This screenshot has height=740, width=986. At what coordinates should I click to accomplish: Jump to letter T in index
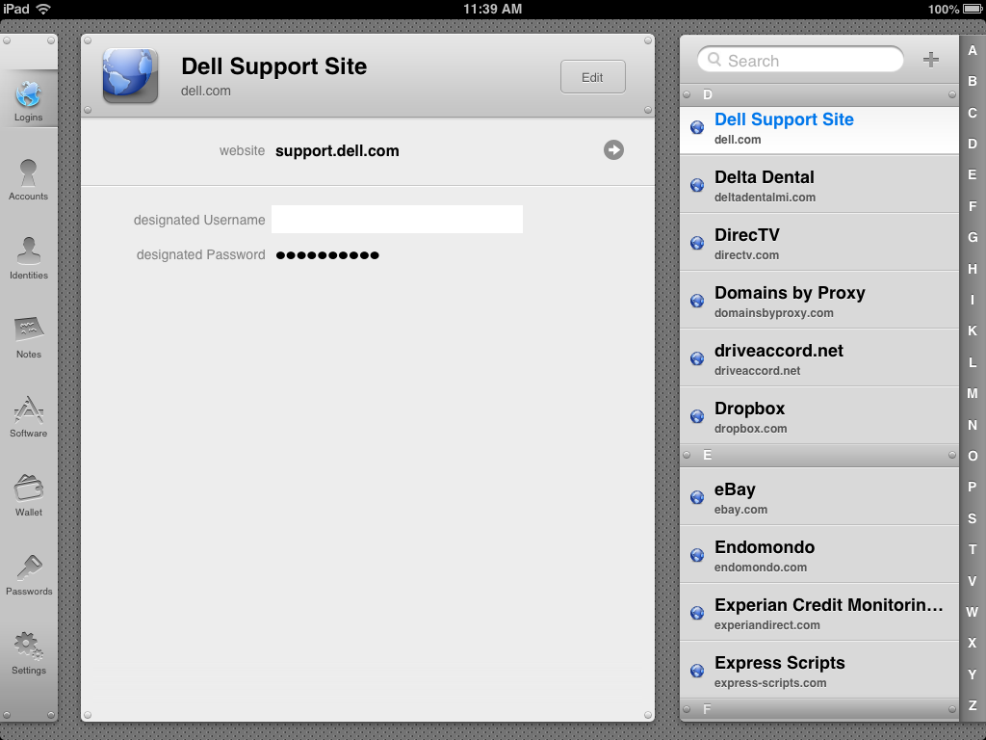973,549
